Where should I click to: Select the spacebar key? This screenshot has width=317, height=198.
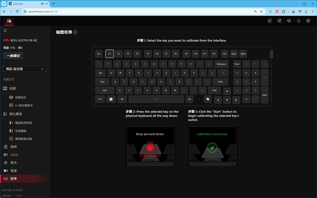tap(157, 99)
